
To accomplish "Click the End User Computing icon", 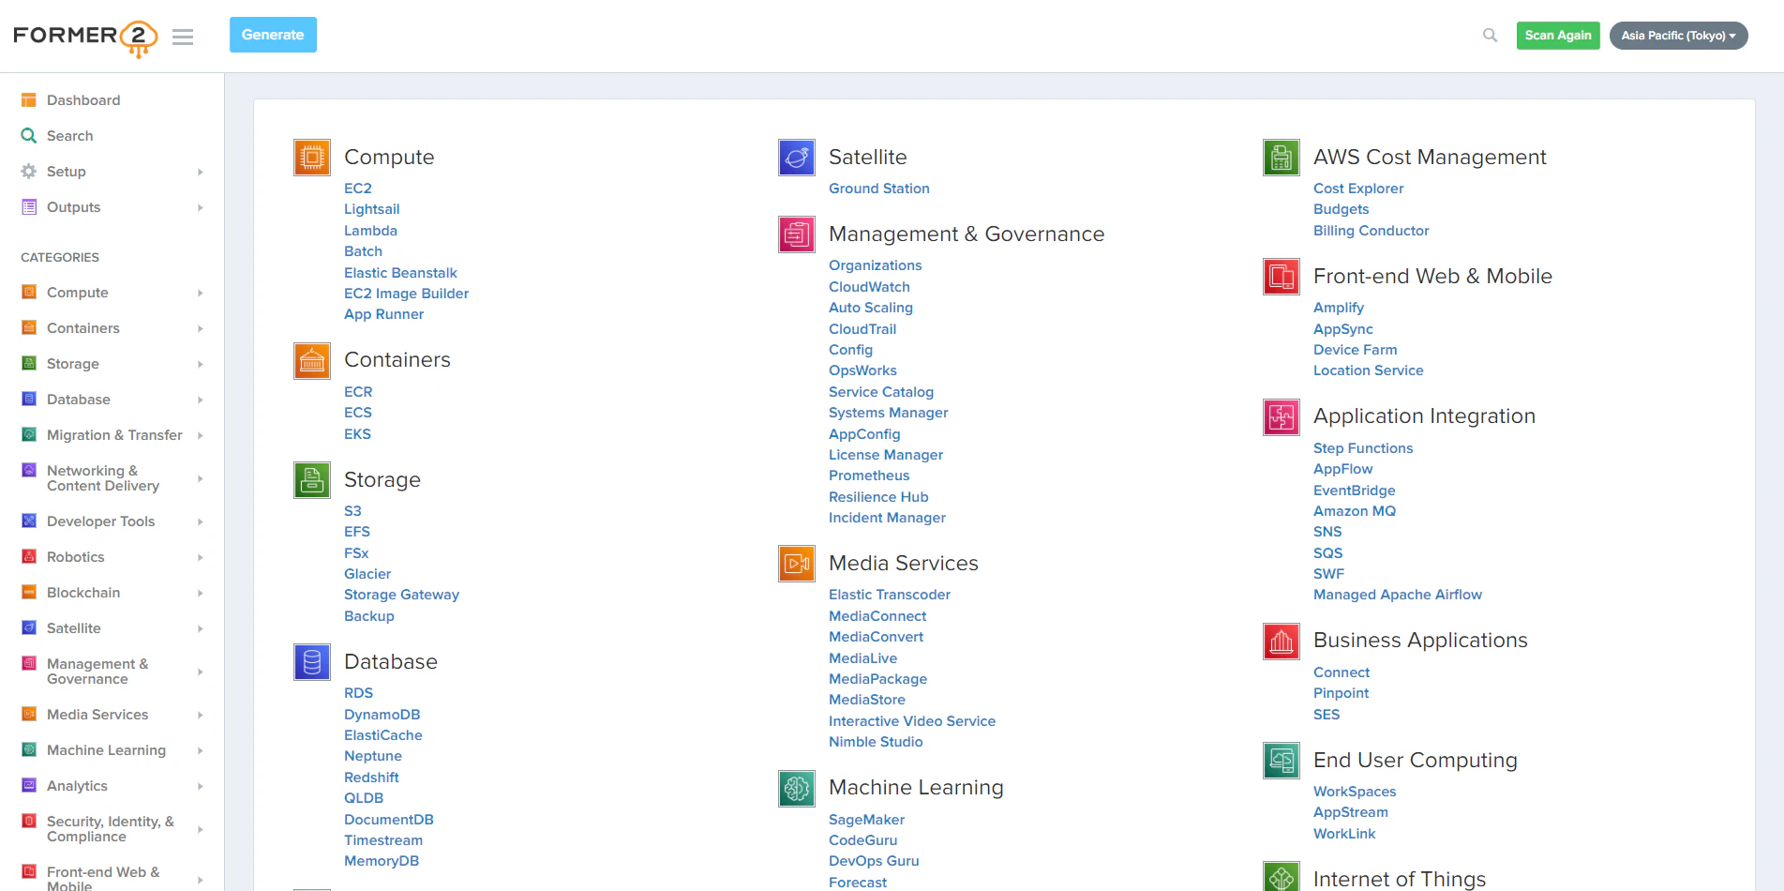I will 1282,761.
